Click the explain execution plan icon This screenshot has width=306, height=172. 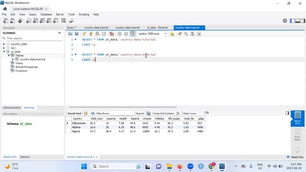[97, 34]
